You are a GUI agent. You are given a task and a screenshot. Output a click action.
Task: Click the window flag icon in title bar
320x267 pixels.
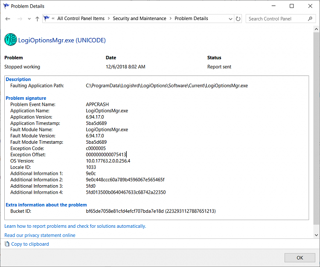point(6,6)
